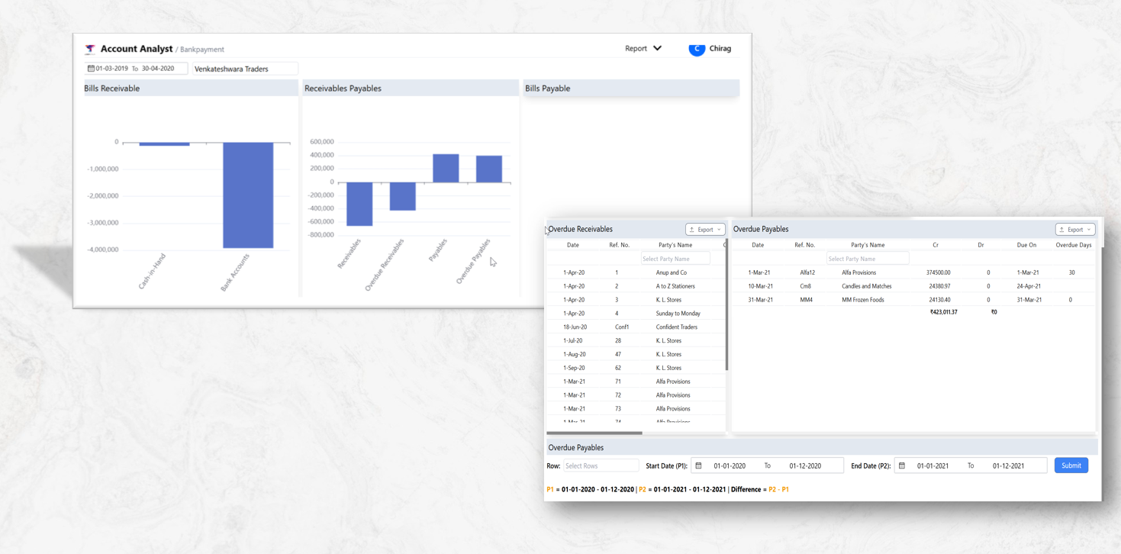Click the Overdue Receivables horizontal scrollbar
This screenshot has width=1121, height=554.
click(594, 433)
